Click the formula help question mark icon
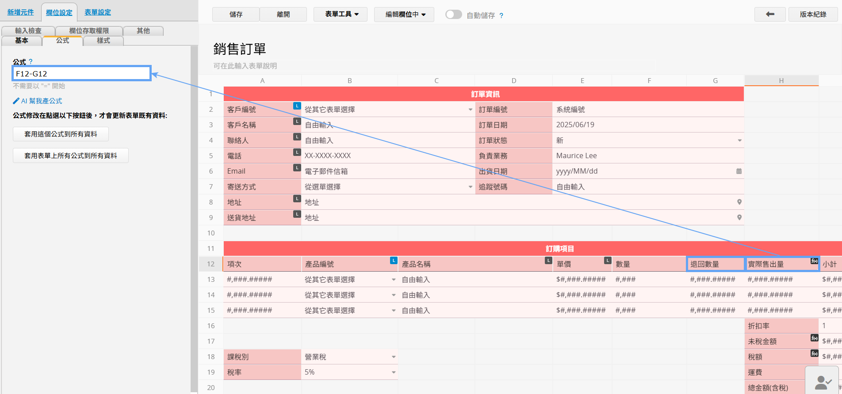The image size is (842, 394). click(x=31, y=62)
